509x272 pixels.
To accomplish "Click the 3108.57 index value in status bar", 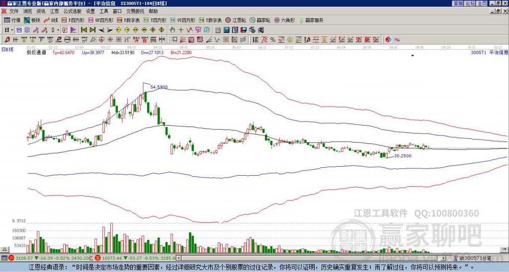I will tap(24, 258).
